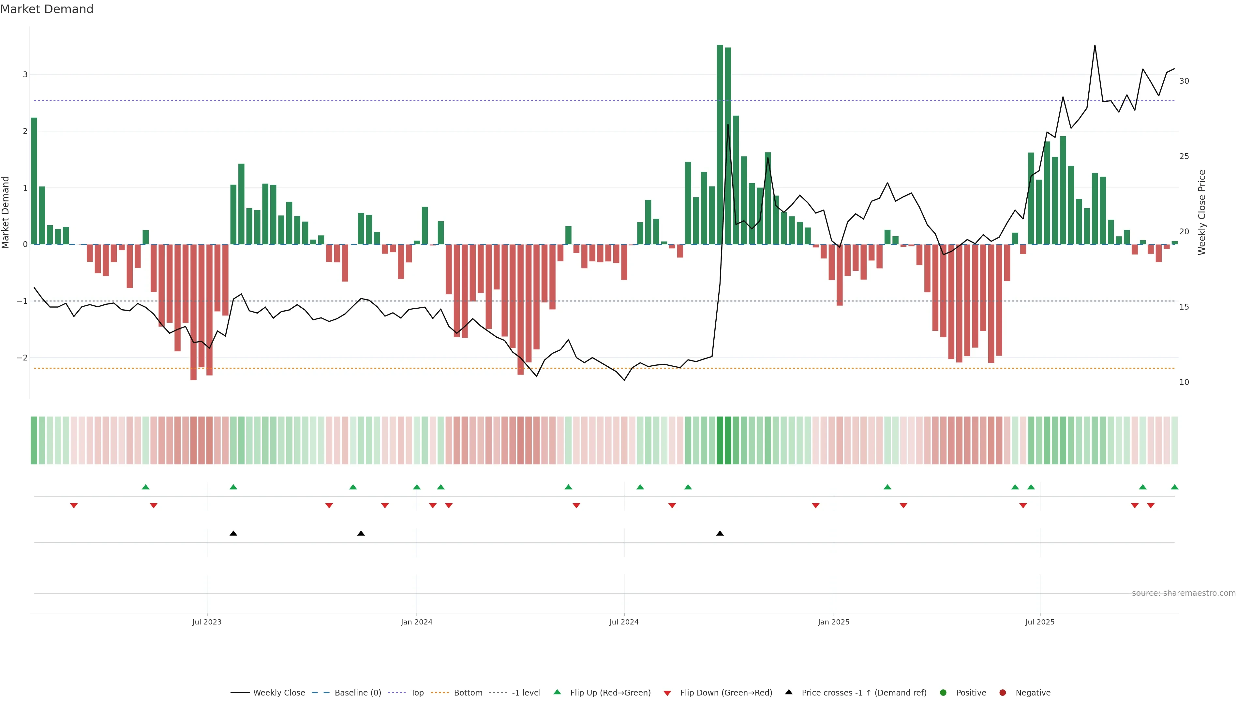
Task: Click the black price-cross marker after Jul 2024
Action: click(x=720, y=534)
